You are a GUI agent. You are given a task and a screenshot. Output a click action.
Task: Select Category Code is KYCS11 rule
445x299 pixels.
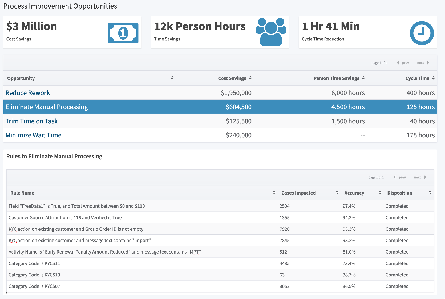coord(220,263)
